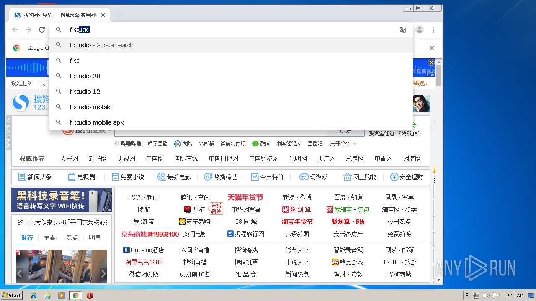Click inside the address bar text

tap(80, 30)
